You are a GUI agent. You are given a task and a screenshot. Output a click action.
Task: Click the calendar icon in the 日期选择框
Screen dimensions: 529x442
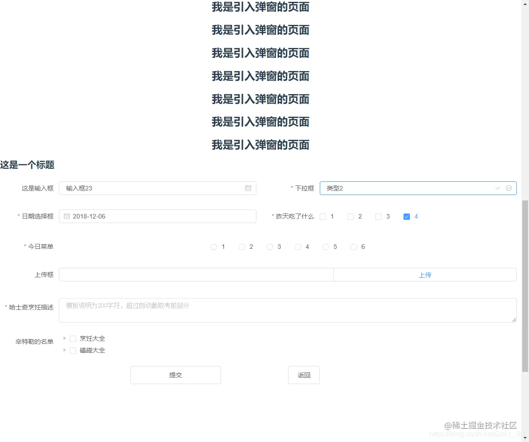click(x=67, y=216)
